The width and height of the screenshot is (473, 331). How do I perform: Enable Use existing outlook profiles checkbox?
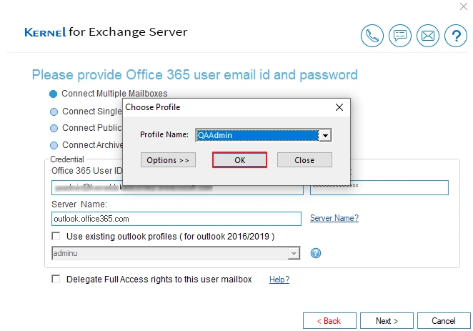point(56,236)
